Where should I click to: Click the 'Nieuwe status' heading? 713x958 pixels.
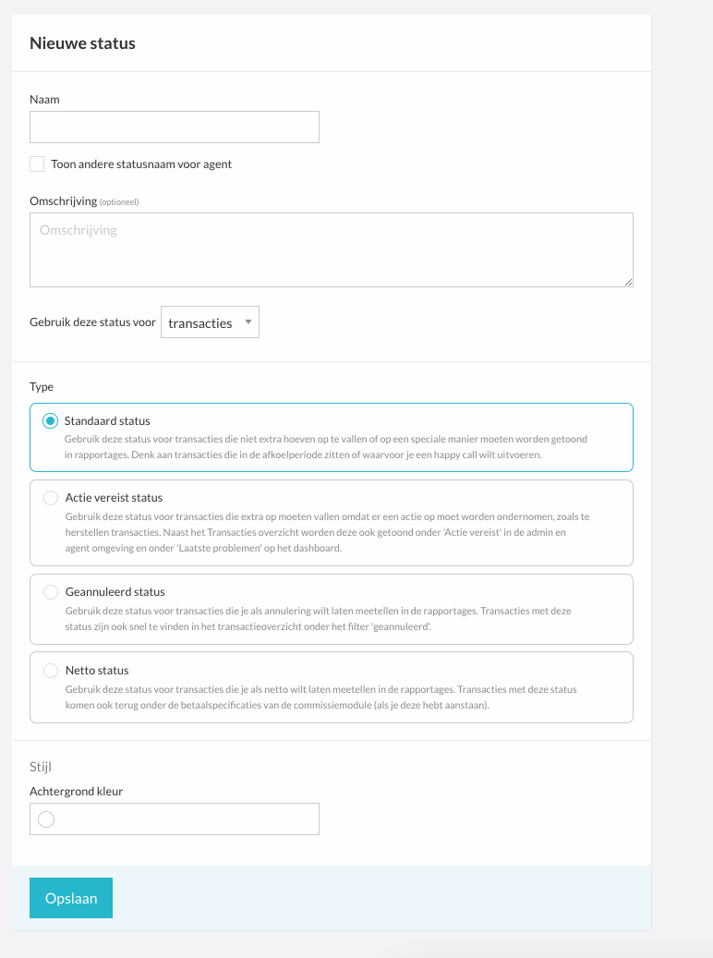[x=82, y=43]
